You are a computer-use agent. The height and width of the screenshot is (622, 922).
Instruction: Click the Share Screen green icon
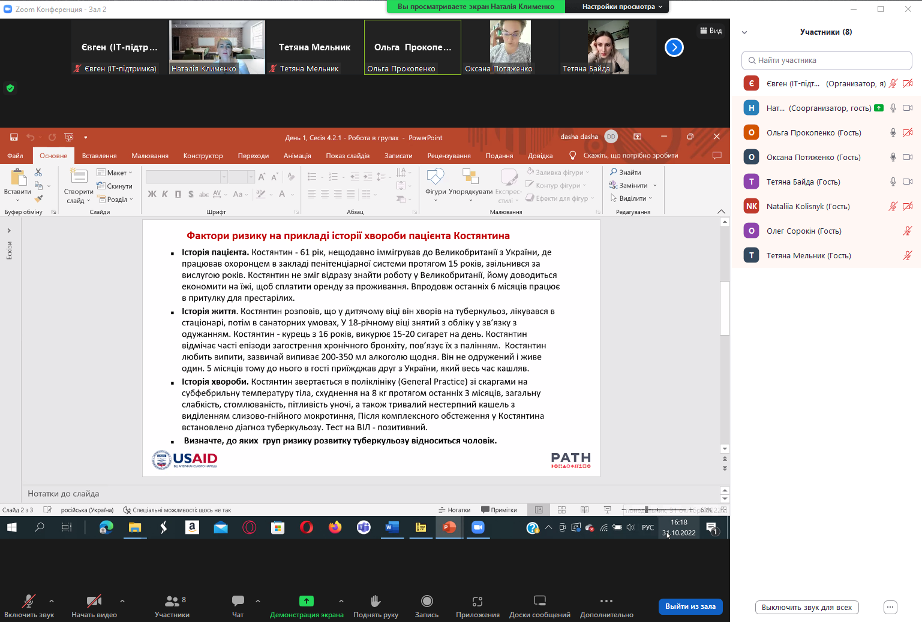[x=306, y=601]
